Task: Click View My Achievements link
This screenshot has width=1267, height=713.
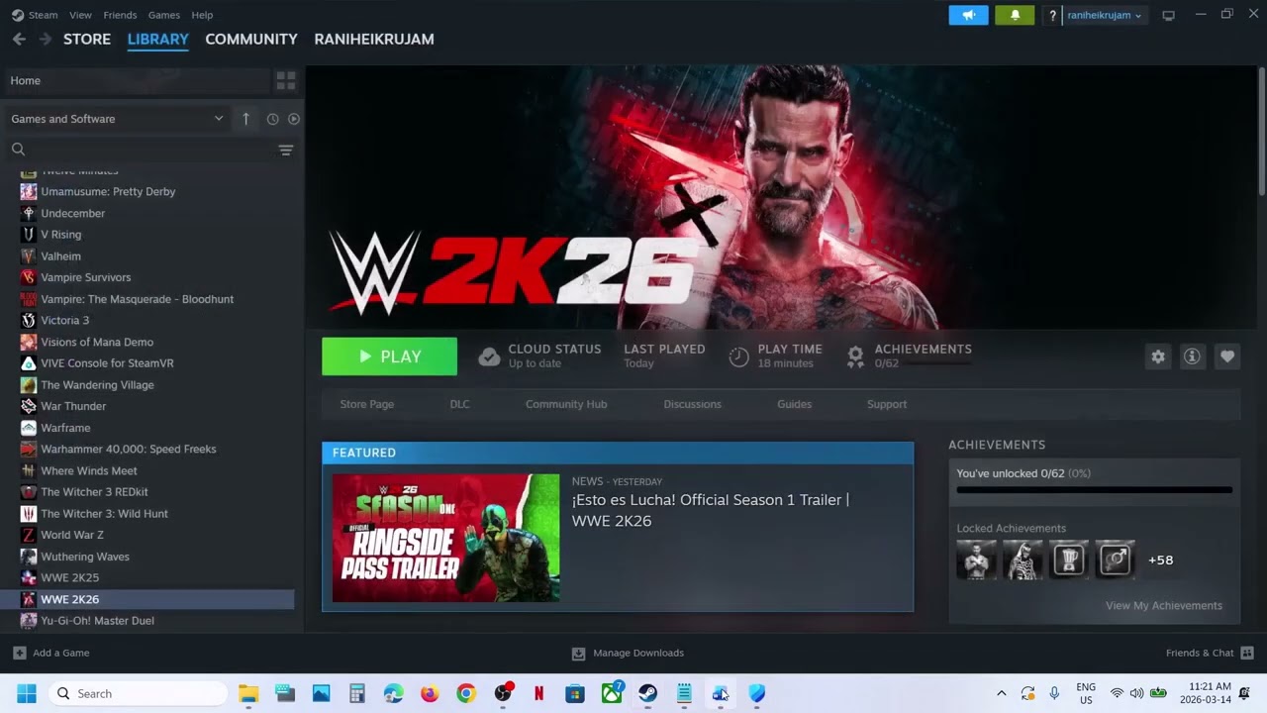Action: click(x=1164, y=605)
